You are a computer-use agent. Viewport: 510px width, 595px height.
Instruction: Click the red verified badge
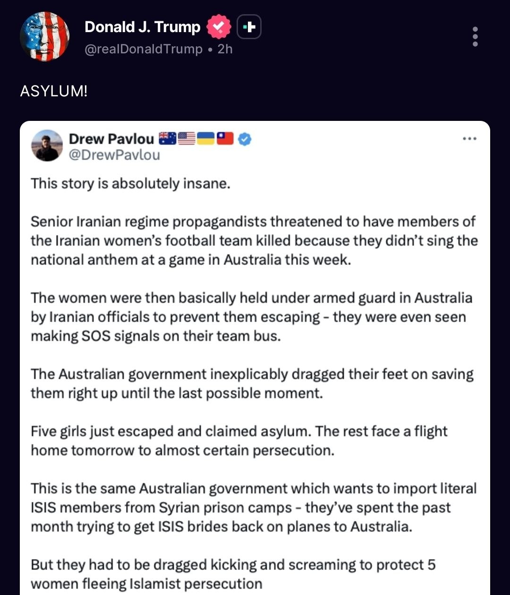[x=219, y=27]
